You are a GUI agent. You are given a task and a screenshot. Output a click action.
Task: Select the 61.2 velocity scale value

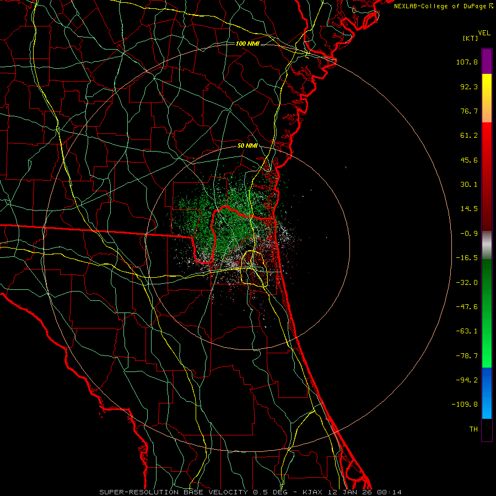pyautogui.click(x=469, y=136)
